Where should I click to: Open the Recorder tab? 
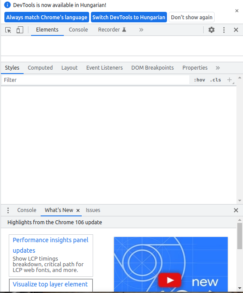point(112,30)
